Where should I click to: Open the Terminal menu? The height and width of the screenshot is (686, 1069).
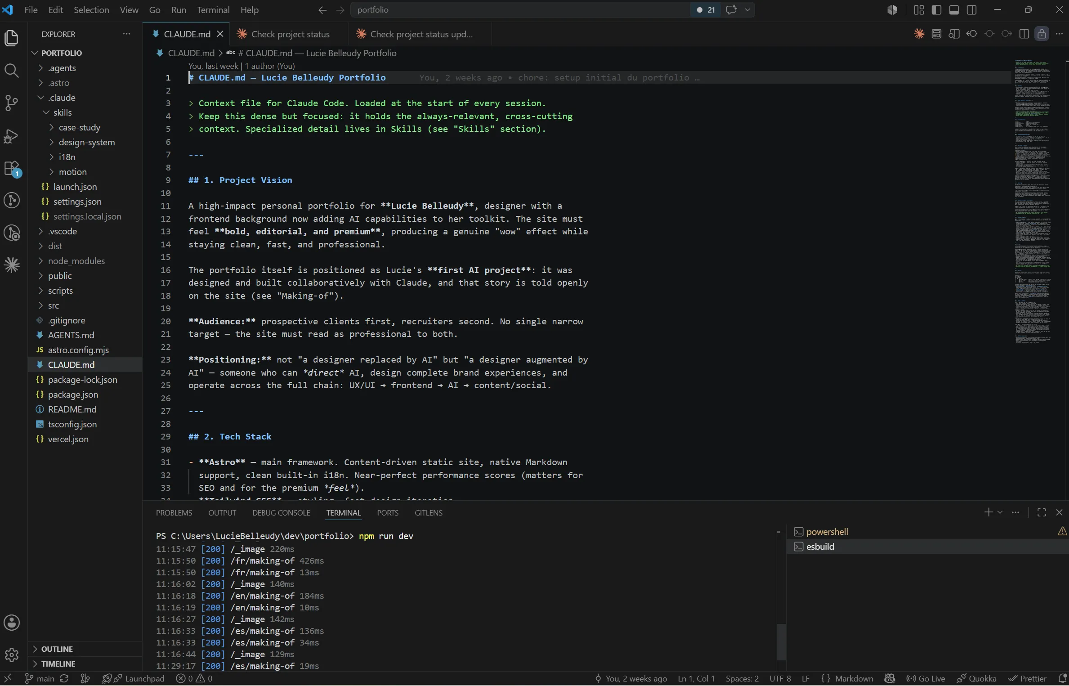coord(213,10)
